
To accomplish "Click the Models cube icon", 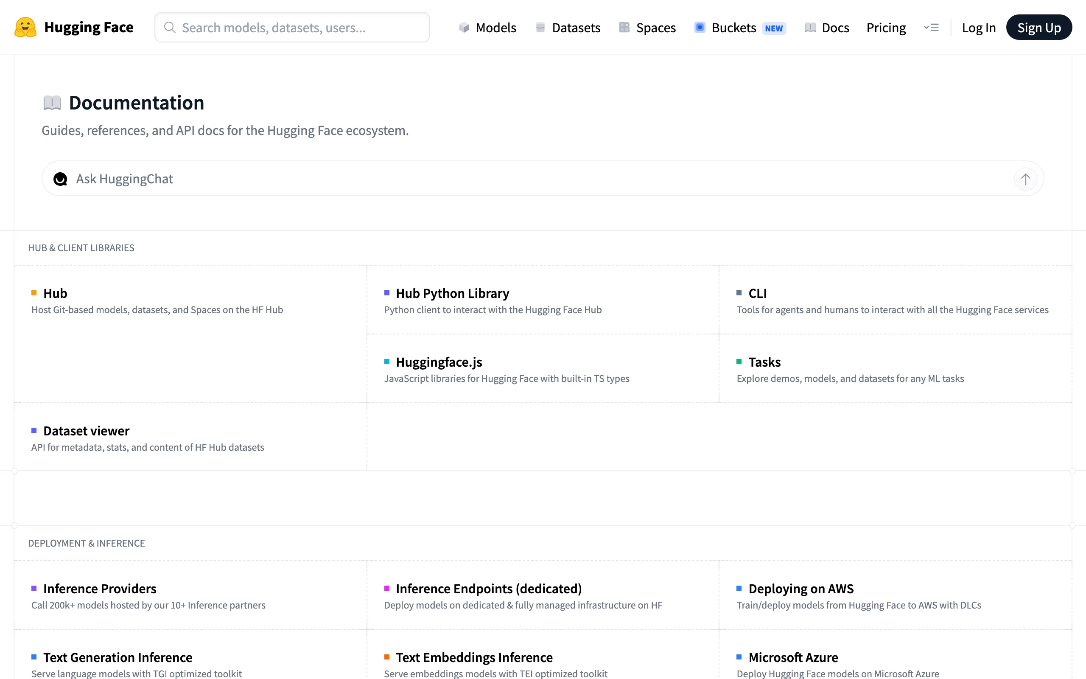I will coord(464,28).
